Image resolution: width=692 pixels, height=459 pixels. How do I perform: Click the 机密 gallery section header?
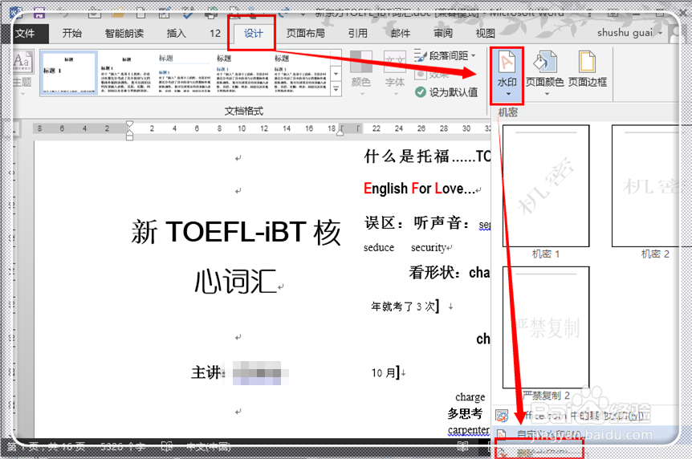[507, 112]
